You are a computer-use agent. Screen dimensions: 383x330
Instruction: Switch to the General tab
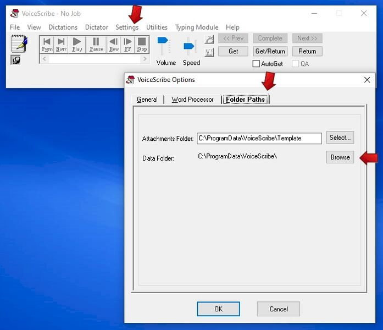point(147,100)
